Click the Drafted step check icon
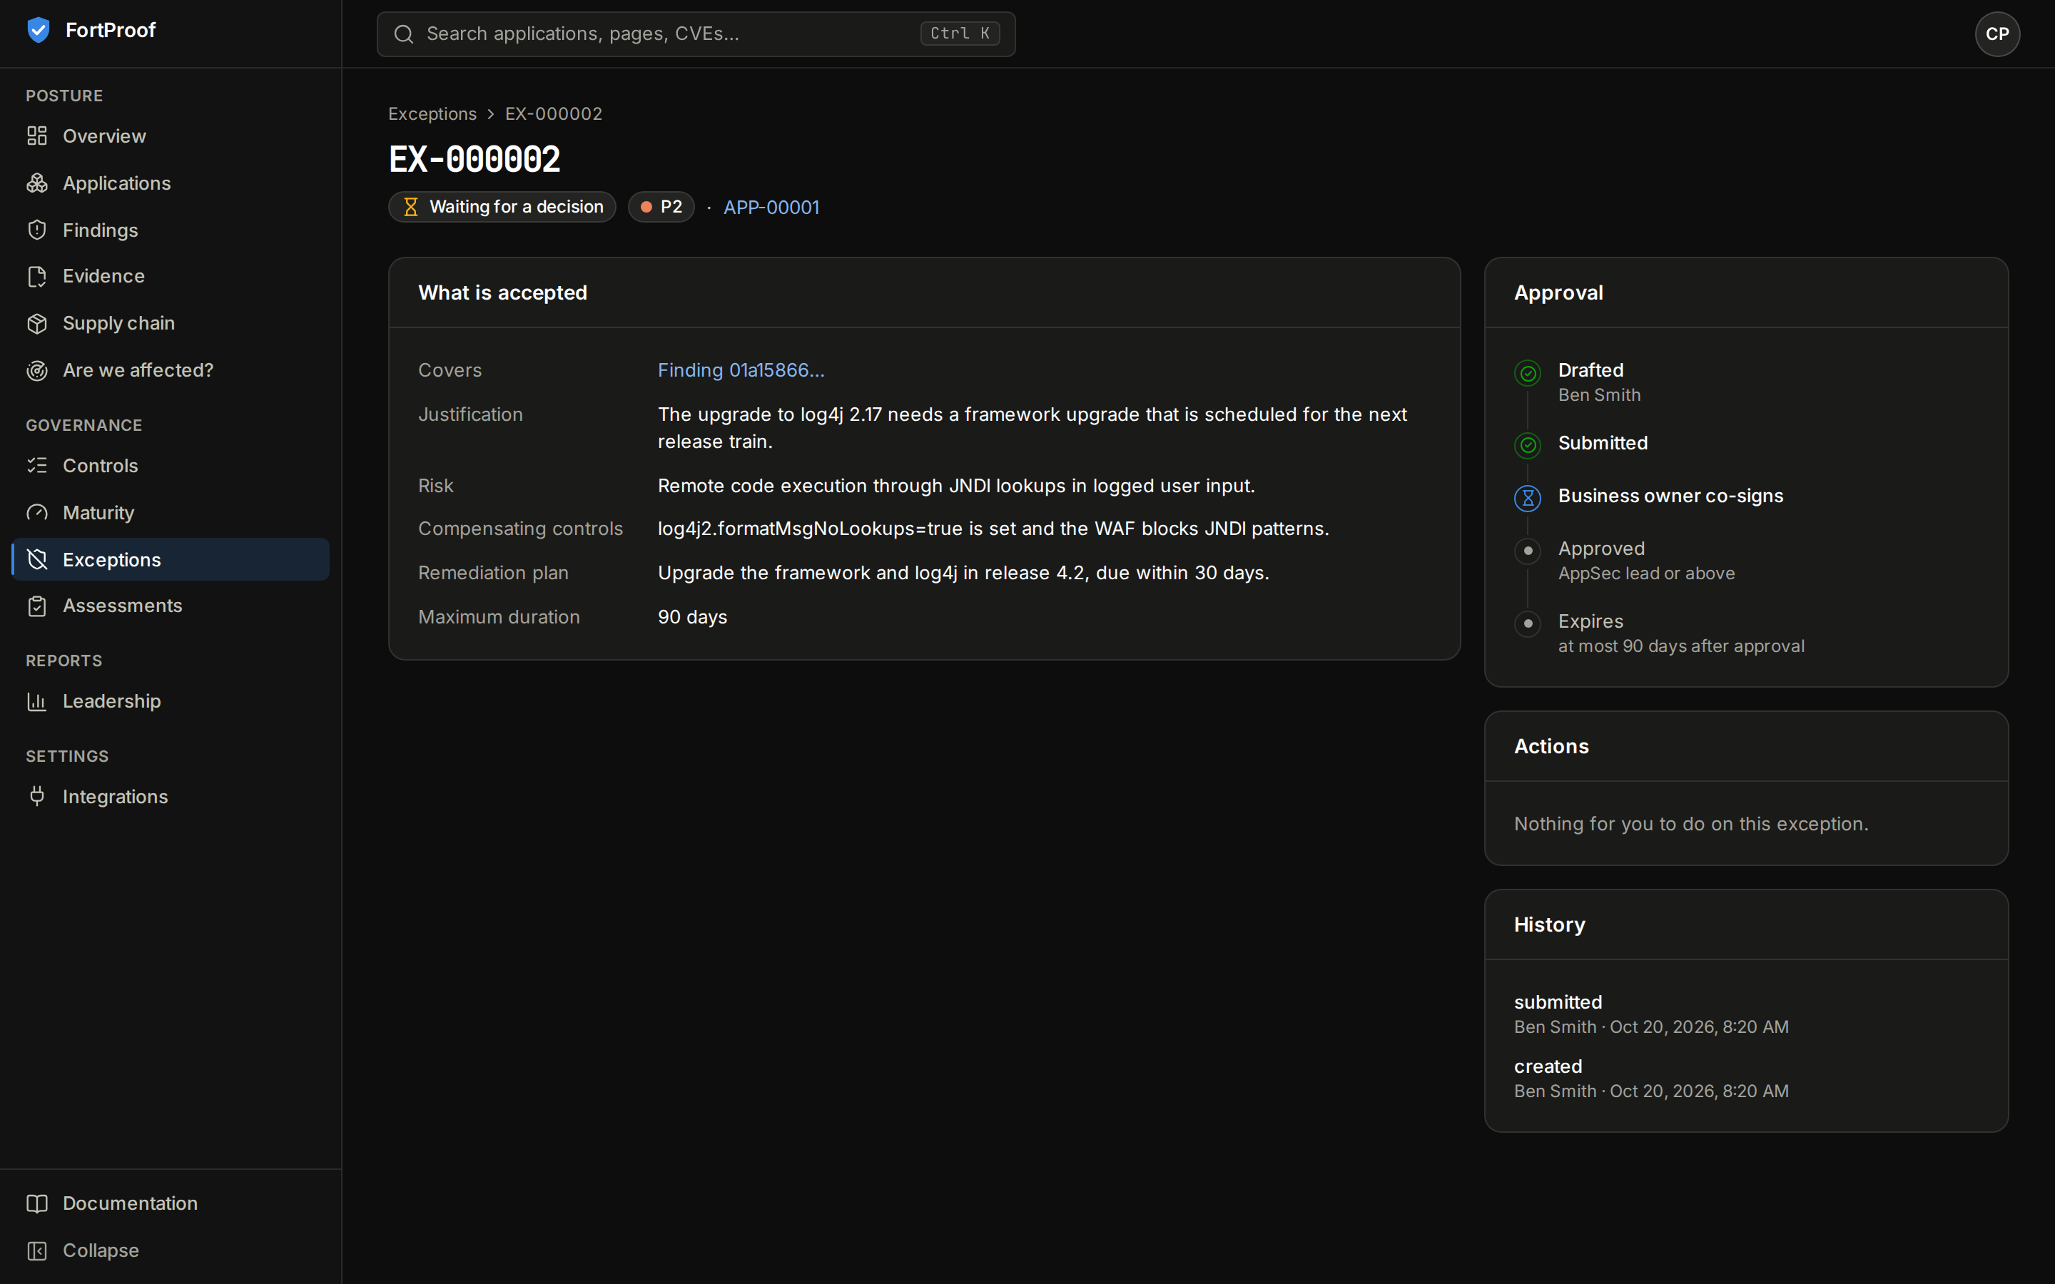Image resolution: width=2055 pixels, height=1284 pixels. [1528, 373]
